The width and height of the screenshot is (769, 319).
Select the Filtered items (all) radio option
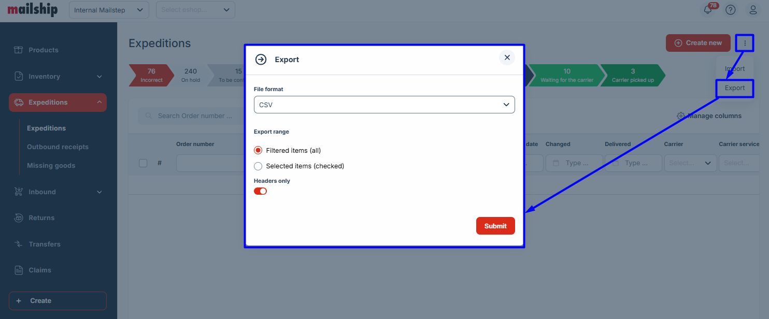(258, 151)
